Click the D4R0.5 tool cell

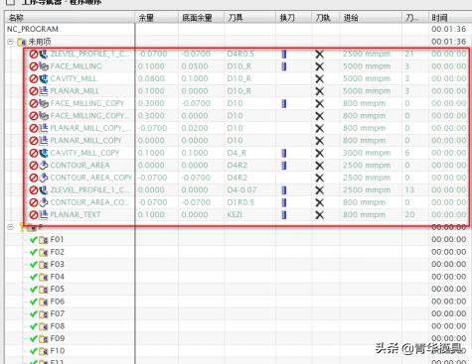[x=240, y=54]
